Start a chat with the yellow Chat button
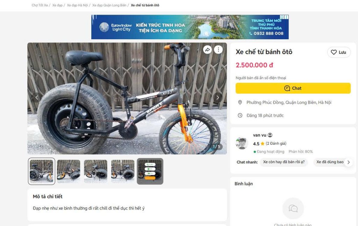This screenshot has width=358, height=226. tap(293, 88)
